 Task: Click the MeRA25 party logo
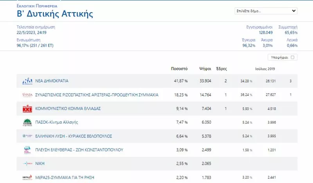[27, 178]
